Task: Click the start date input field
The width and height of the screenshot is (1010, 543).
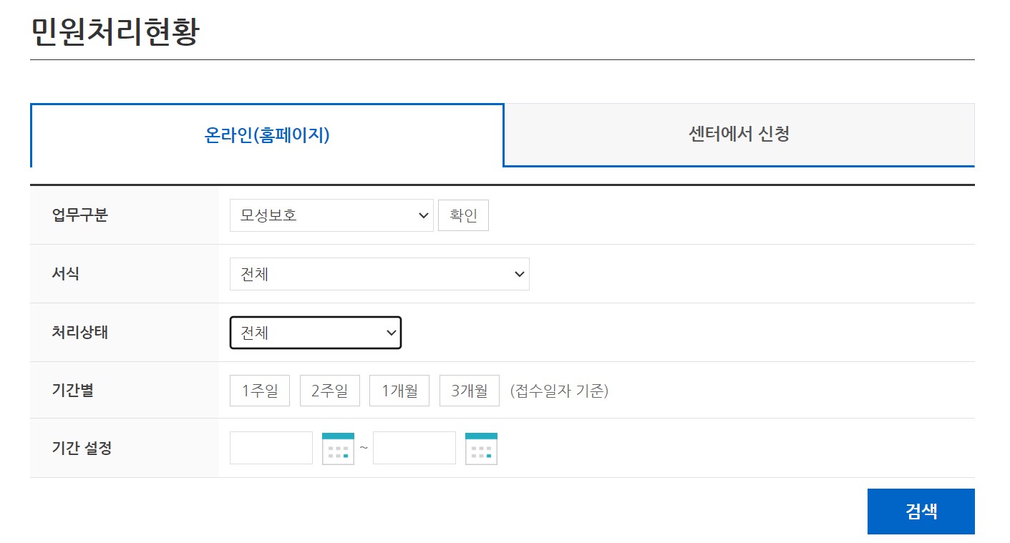Action: coord(271,448)
